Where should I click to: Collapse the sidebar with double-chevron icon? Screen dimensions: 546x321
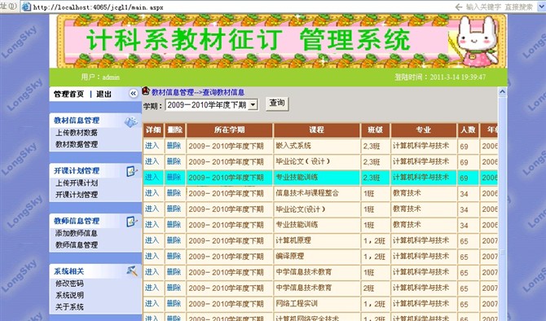click(133, 94)
